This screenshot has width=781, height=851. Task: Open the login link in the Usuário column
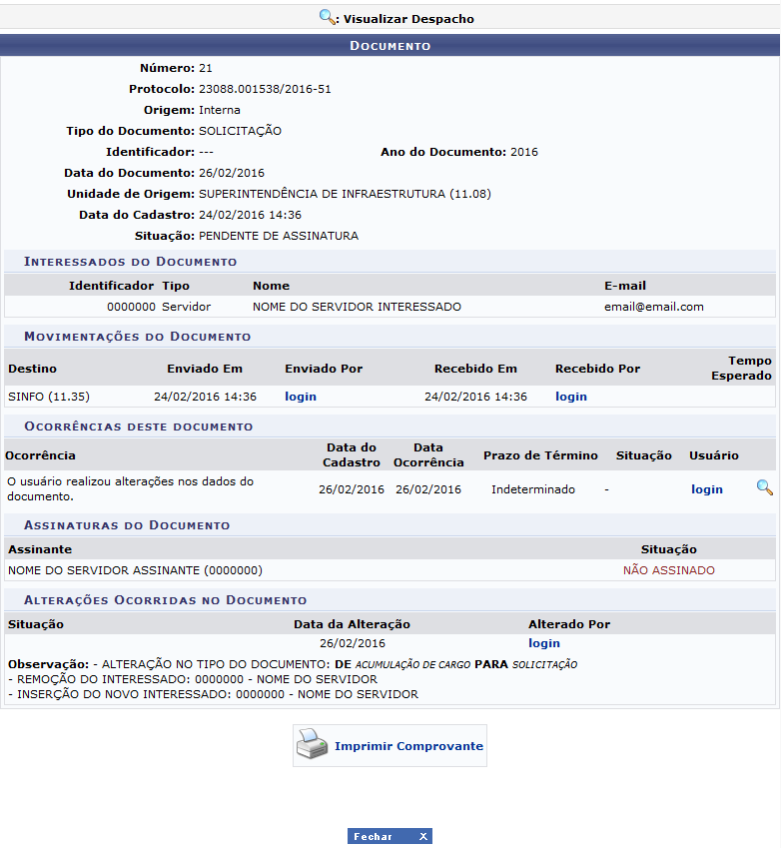tap(707, 489)
